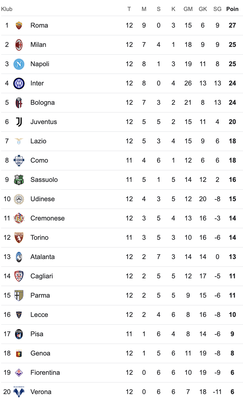243x400 pixels.
Task: Select the Udinese team name
Action: 42,199
